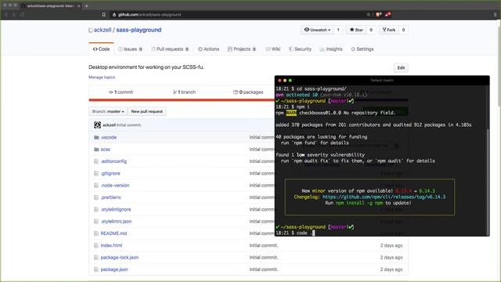View the watchers count 1

pyautogui.click(x=338, y=30)
